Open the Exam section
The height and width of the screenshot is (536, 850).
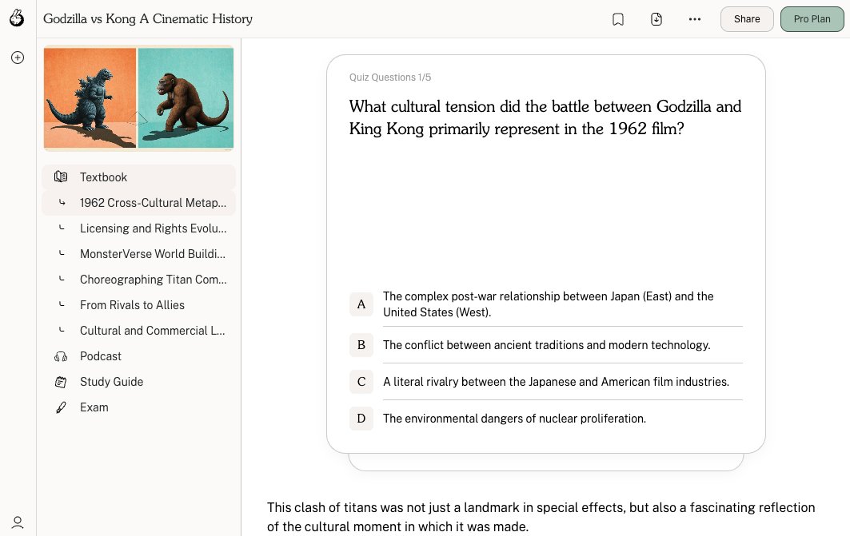(139, 407)
